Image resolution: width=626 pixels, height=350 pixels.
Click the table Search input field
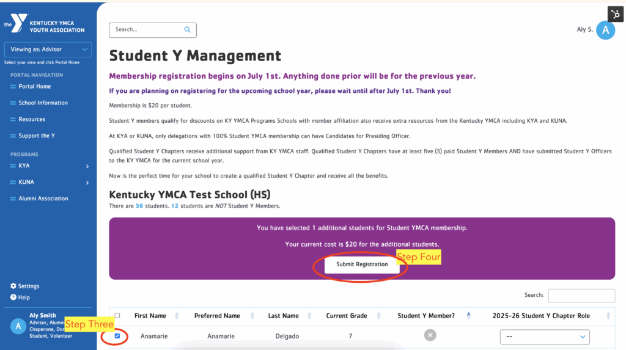coord(581,296)
